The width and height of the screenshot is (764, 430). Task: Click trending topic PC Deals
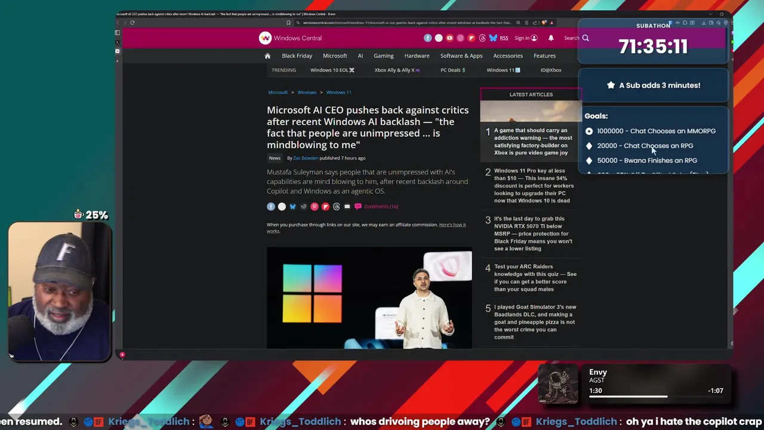tap(453, 70)
